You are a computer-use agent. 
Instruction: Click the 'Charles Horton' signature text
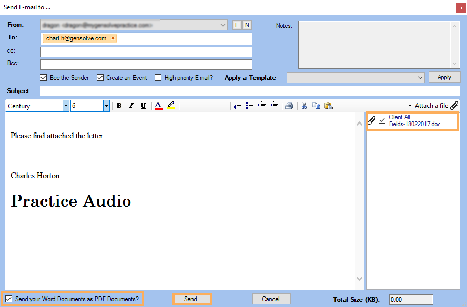pos(35,176)
